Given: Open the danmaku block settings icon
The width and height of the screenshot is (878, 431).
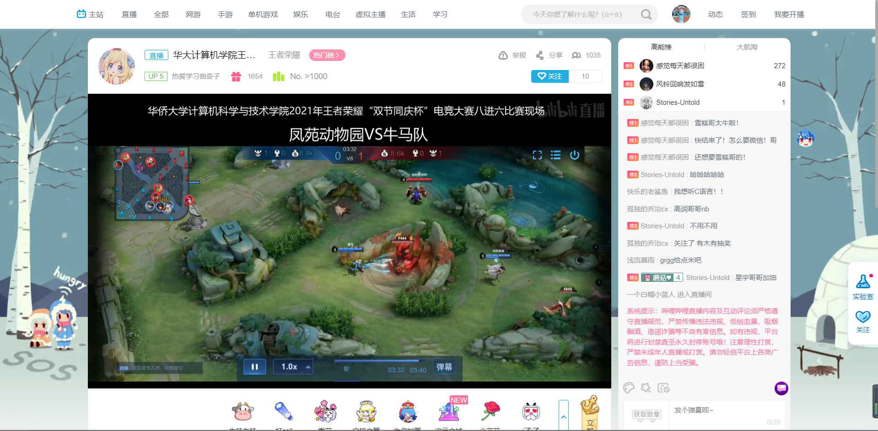Looking at the screenshot, I should (x=663, y=388).
